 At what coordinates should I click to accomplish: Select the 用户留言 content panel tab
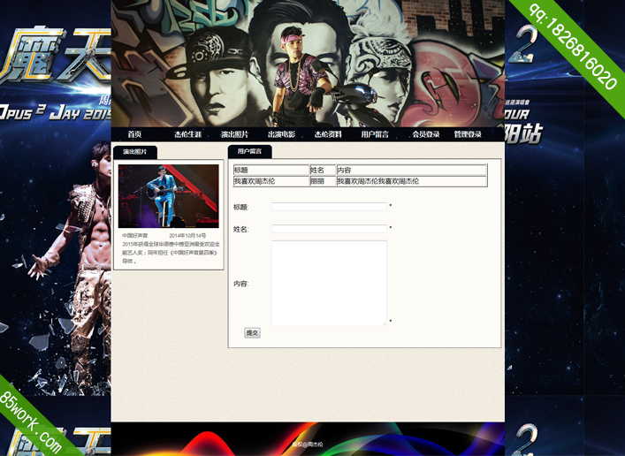[x=250, y=151]
